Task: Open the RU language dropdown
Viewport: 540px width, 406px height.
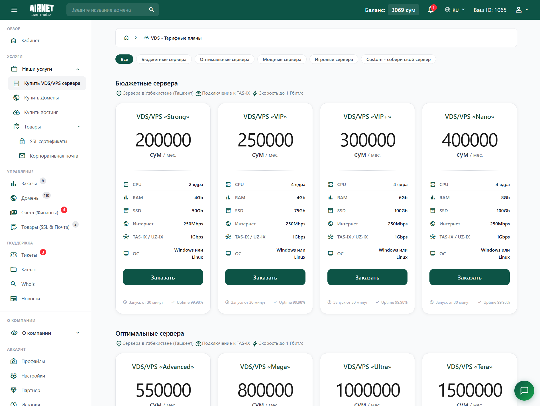Action: pyautogui.click(x=455, y=10)
